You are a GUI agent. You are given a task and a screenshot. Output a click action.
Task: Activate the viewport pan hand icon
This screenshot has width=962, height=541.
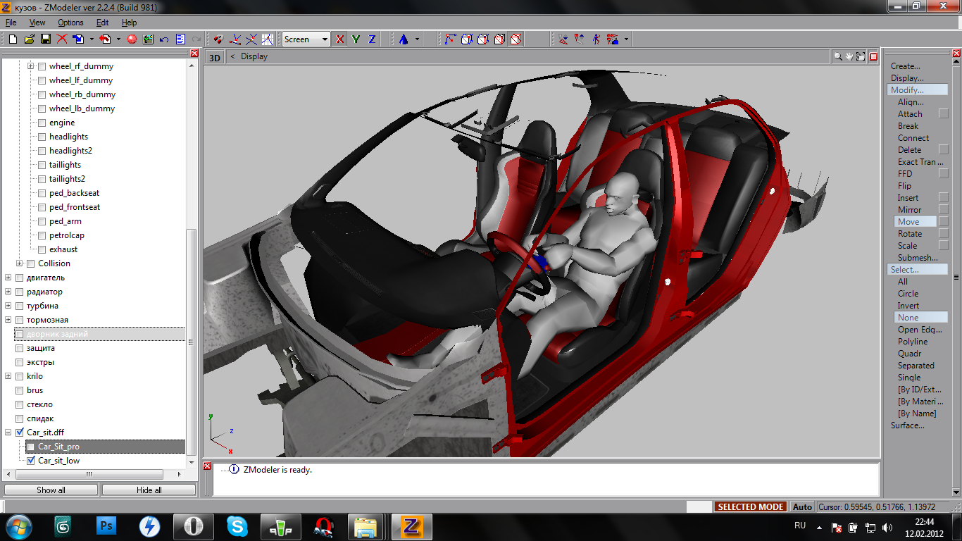(x=850, y=57)
